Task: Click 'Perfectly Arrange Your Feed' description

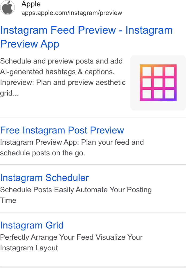Action: 47,237
